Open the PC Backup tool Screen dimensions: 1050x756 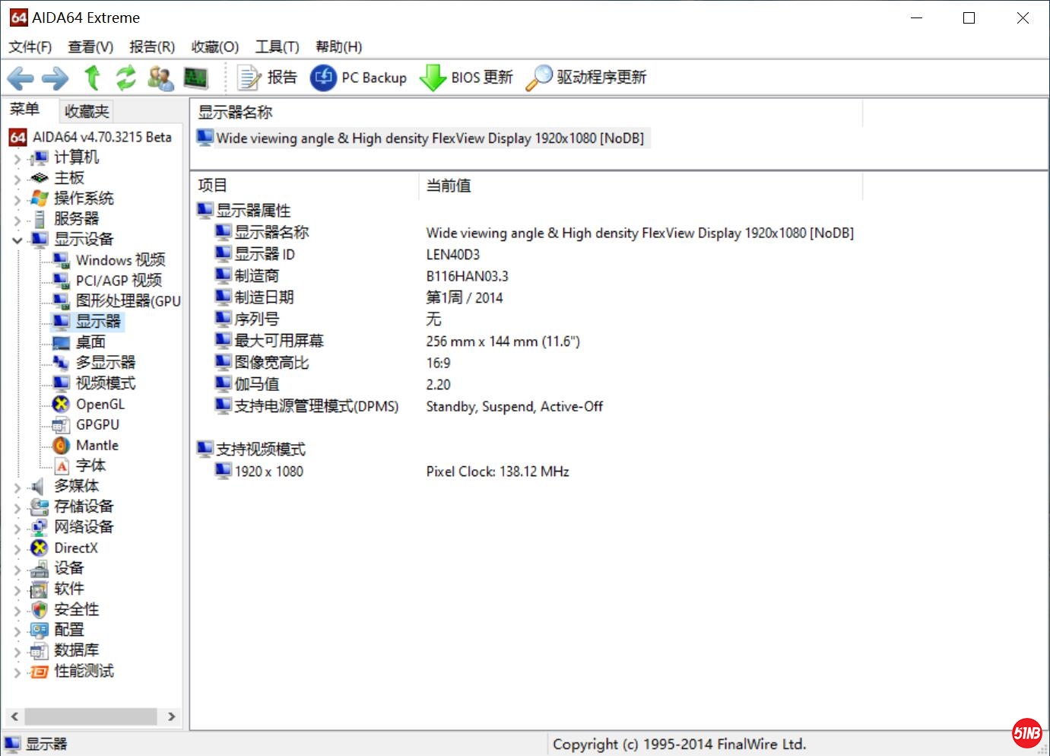click(359, 78)
